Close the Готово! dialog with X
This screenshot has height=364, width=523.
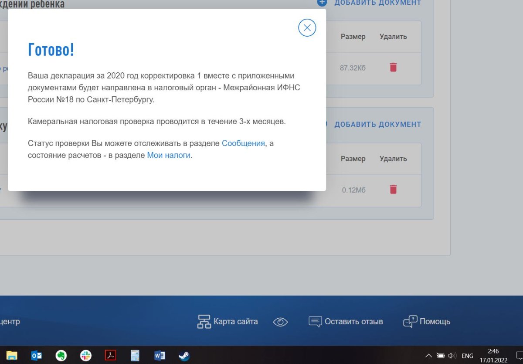click(307, 28)
